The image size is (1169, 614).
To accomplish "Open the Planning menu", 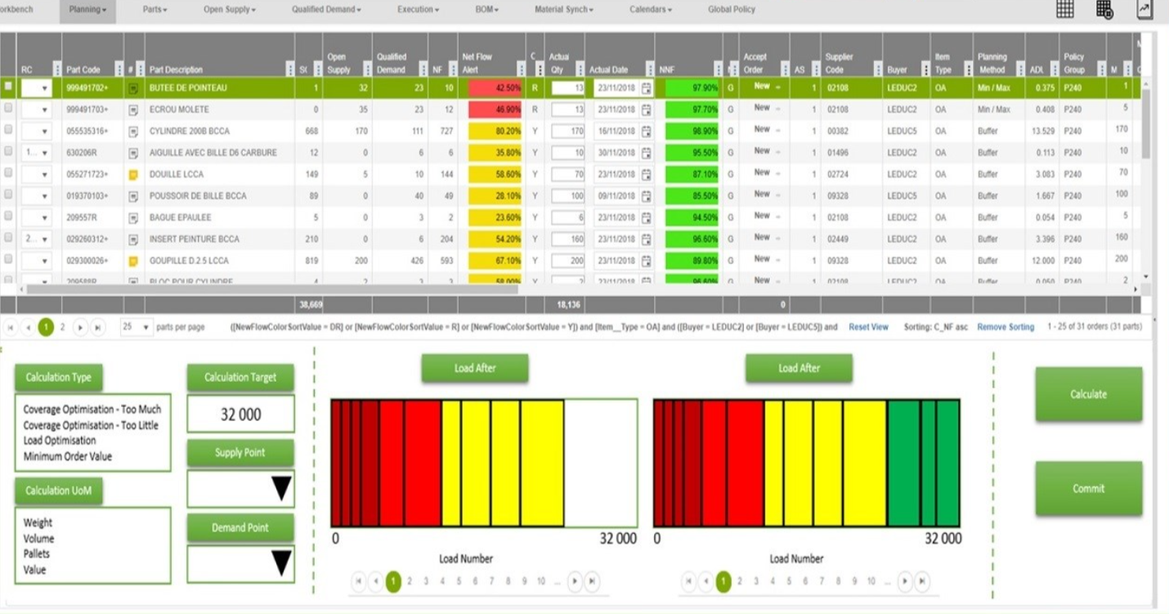I will (x=87, y=10).
